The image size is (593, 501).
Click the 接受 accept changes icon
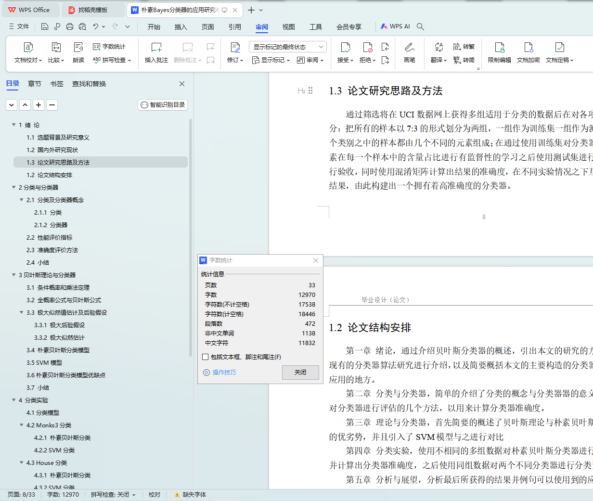coord(345,47)
